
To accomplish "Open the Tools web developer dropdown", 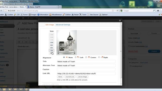I will click(x=83, y=15).
